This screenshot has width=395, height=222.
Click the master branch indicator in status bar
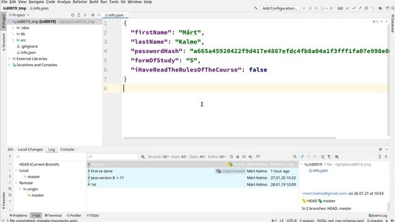click(375, 221)
